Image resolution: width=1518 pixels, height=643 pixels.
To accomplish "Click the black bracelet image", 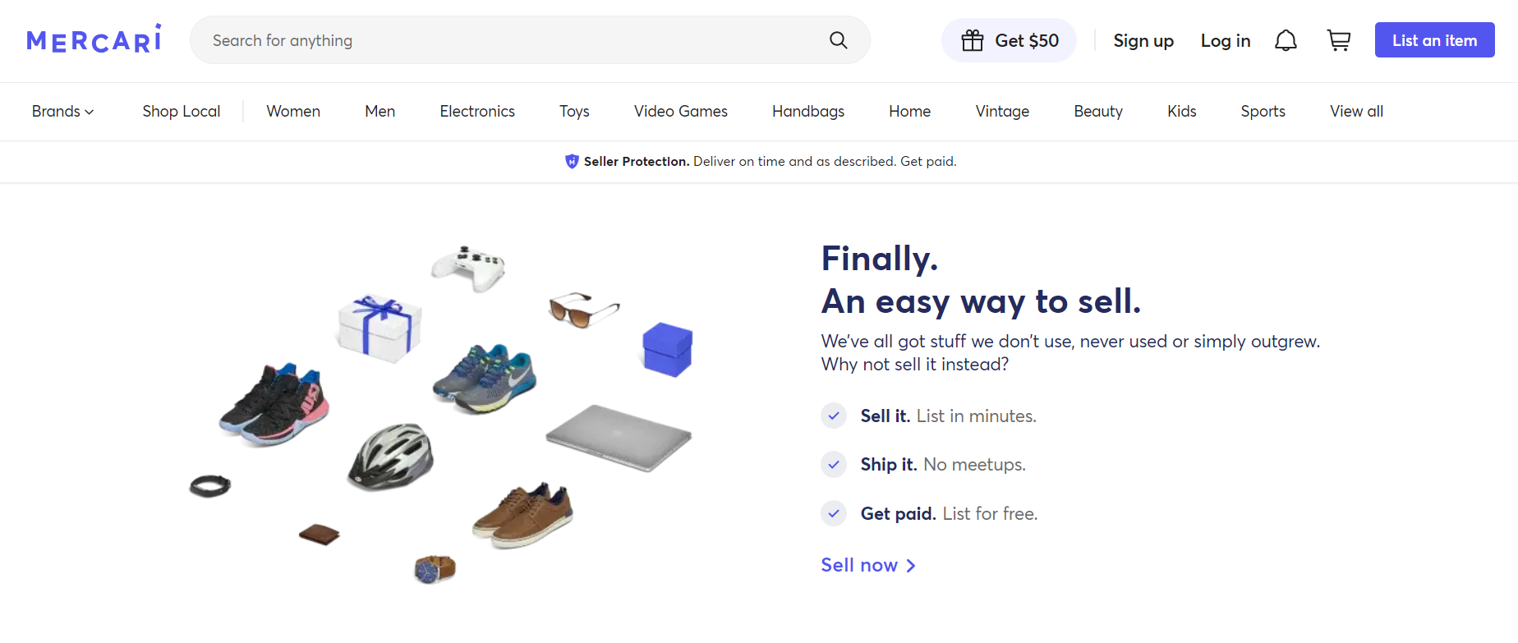I will (210, 486).
